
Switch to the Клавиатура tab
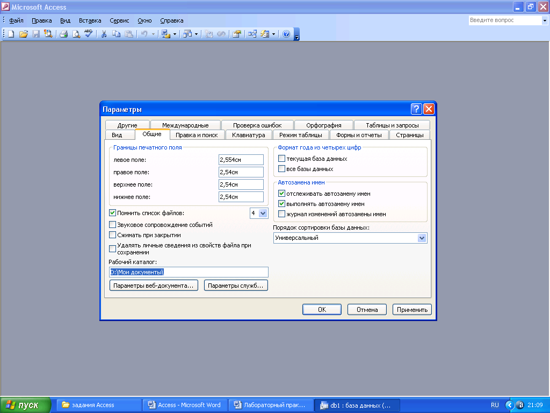tap(248, 135)
